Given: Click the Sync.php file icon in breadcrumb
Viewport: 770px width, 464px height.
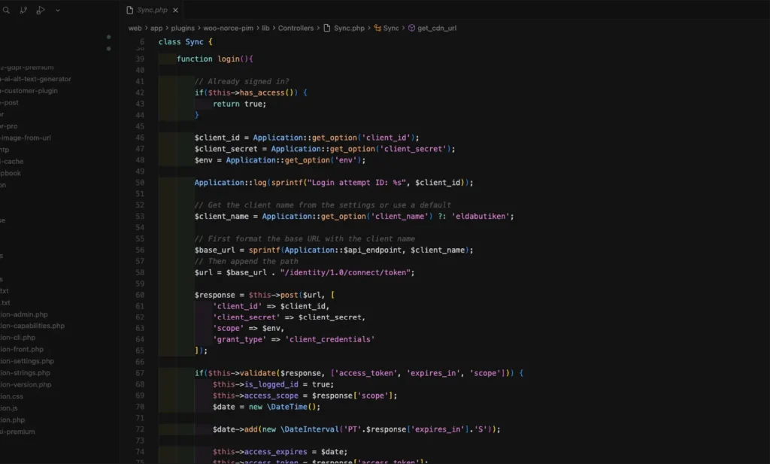Looking at the screenshot, I should 326,28.
